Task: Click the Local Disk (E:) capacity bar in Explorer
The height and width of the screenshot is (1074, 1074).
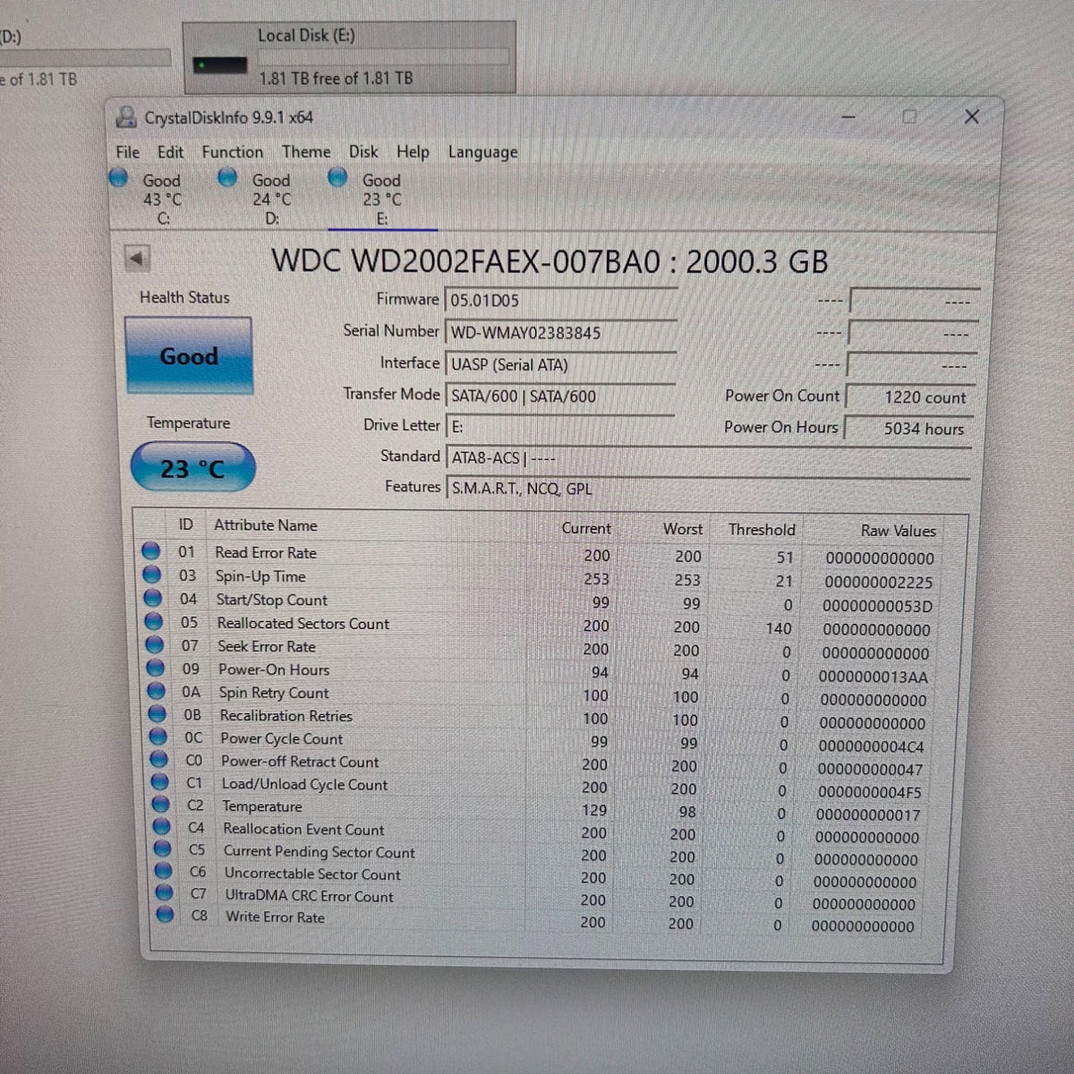Action: pos(383,56)
